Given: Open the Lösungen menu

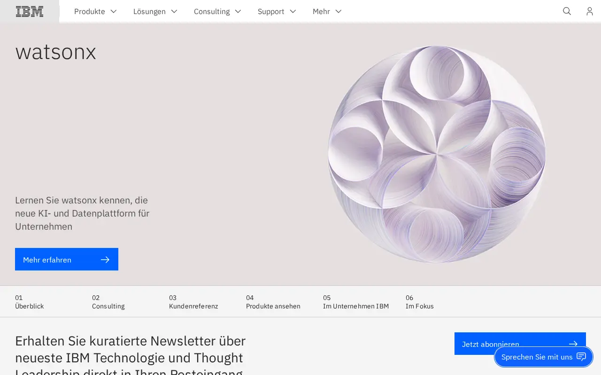Looking at the screenshot, I should coord(155,11).
